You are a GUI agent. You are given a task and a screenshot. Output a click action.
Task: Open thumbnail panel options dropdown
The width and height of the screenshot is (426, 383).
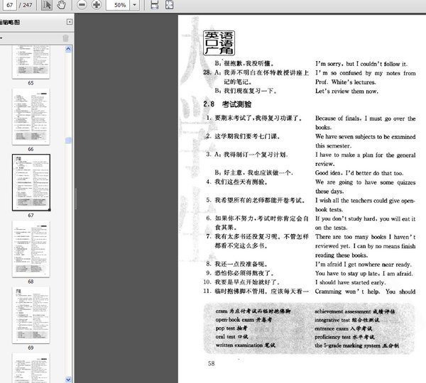1,38
